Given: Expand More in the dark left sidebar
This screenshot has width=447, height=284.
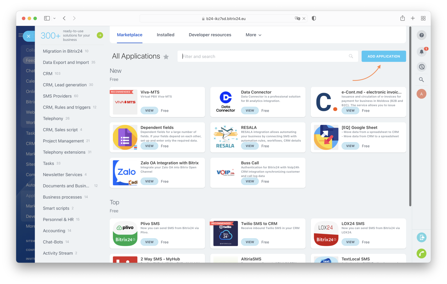Looking at the screenshot, I should tap(30, 226).
